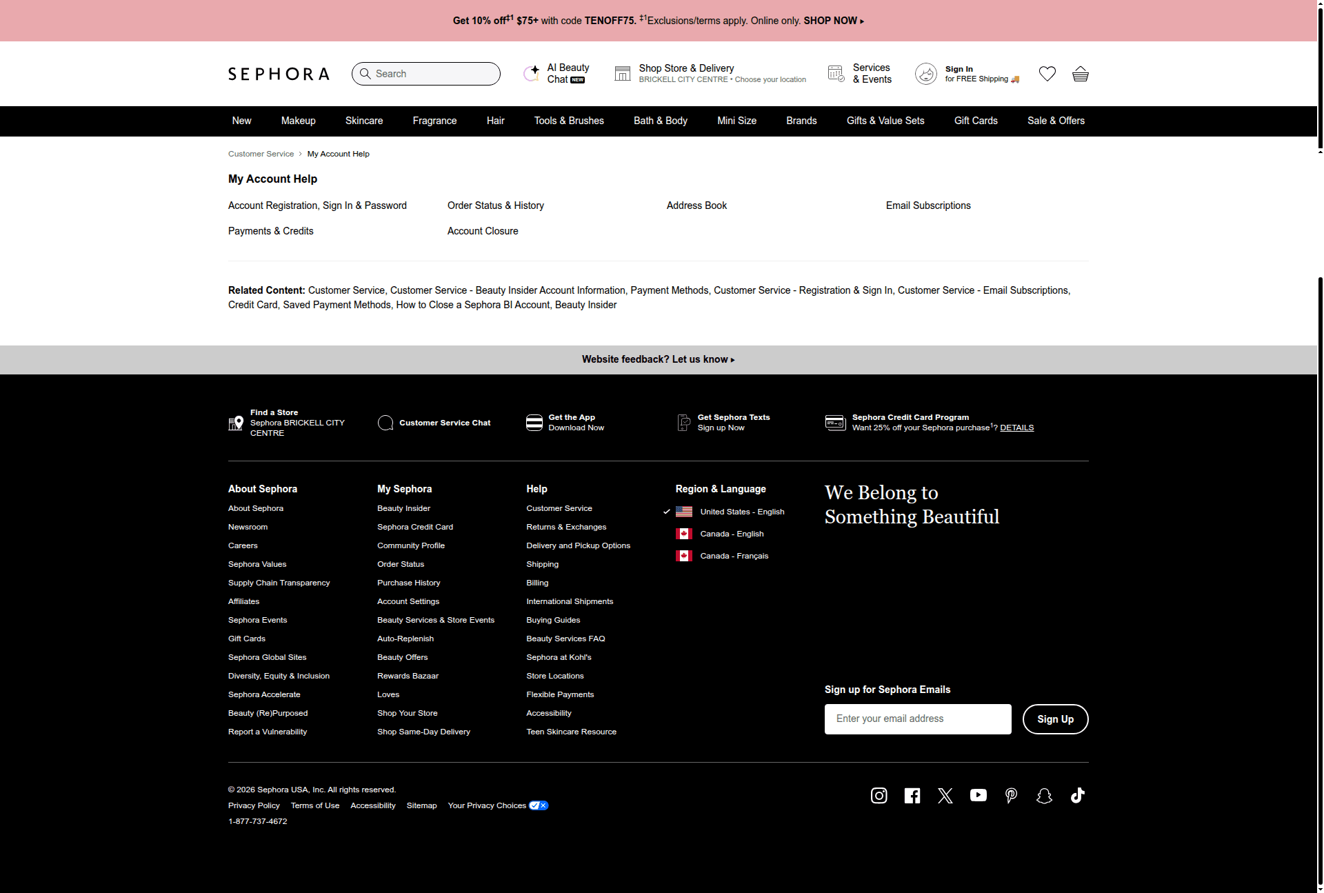Open the Sale & Offers menu
This screenshot has height=893, width=1324.
(1056, 121)
